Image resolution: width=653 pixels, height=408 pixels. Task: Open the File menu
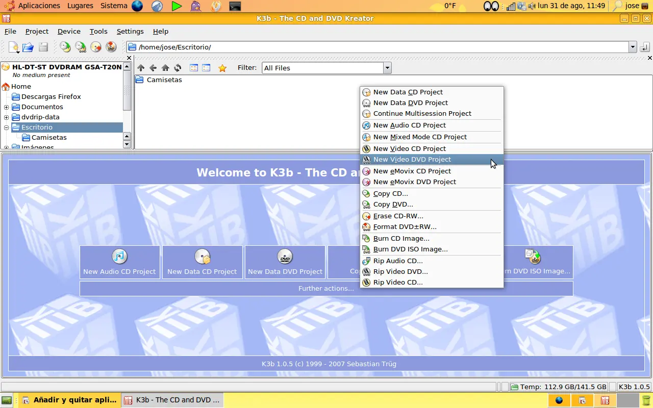(10, 32)
